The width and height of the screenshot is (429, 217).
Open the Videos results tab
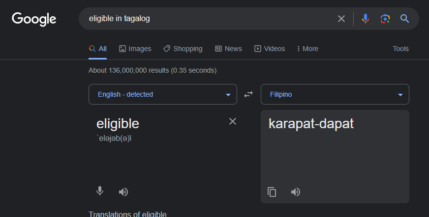point(270,49)
